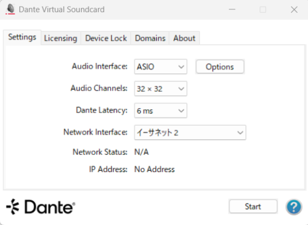
Task: Click the Audio Channels label
Action: [99, 88]
